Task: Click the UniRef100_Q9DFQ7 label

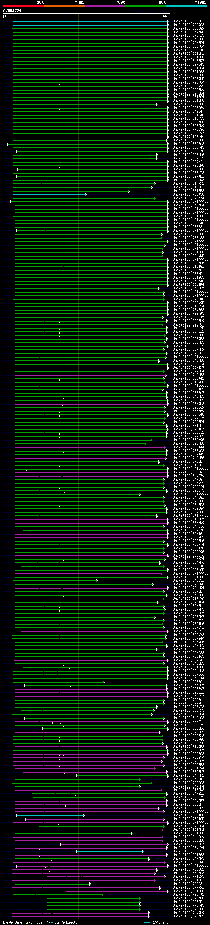Action: [x=188, y=324]
